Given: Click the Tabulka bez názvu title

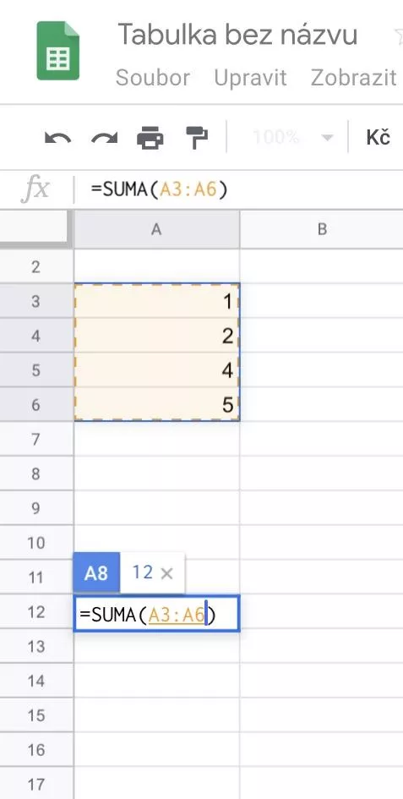Looking at the screenshot, I should click(x=237, y=34).
